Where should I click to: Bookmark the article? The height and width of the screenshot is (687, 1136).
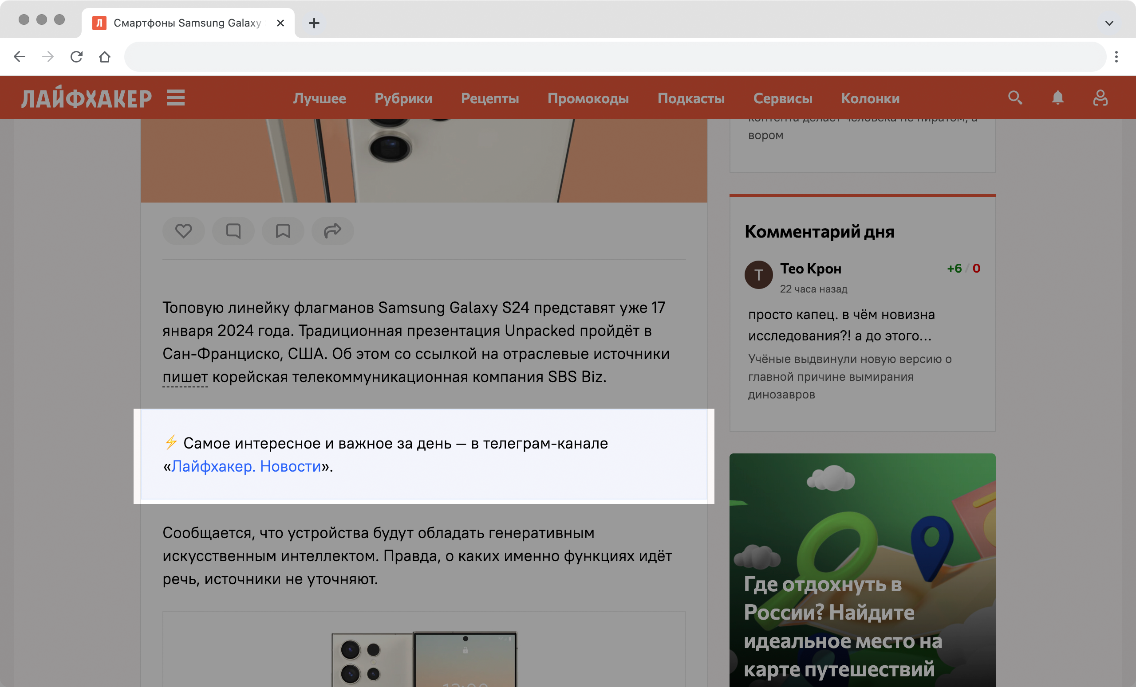tap(283, 230)
